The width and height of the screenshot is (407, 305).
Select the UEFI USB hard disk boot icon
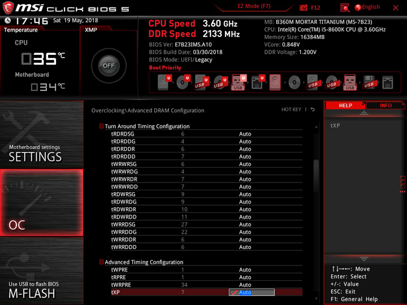click(x=202, y=82)
